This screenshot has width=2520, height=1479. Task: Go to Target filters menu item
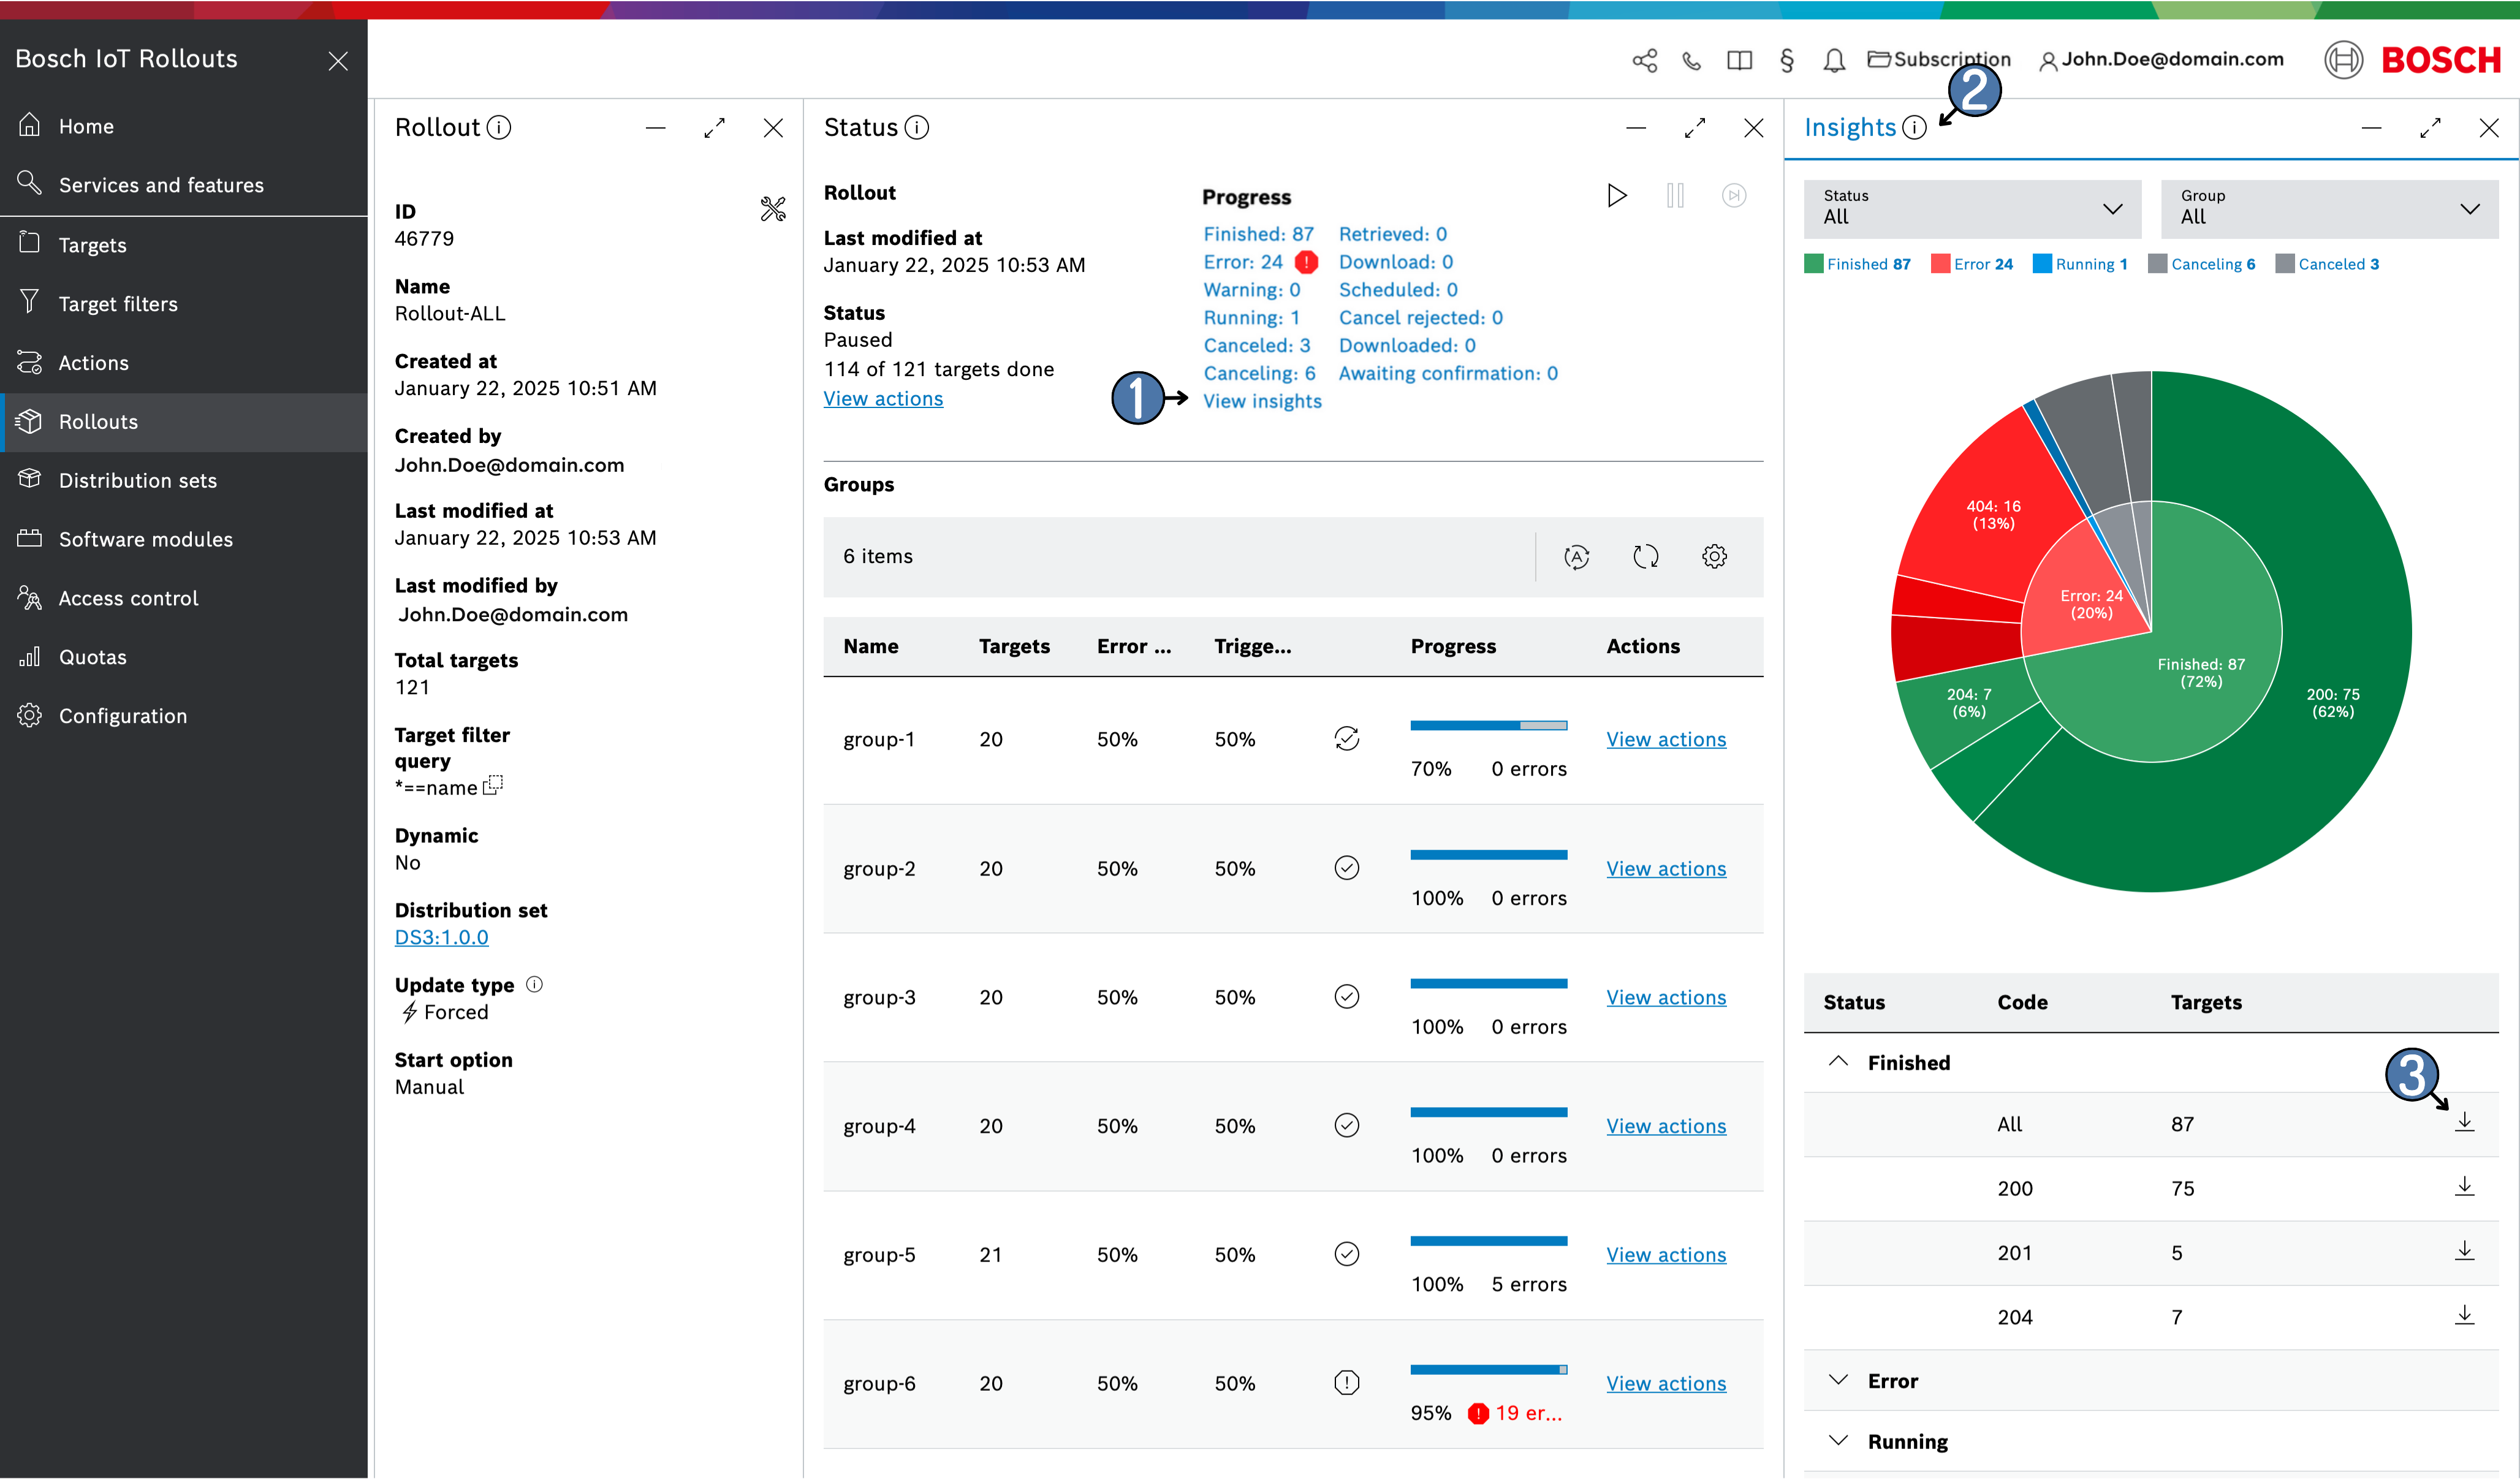click(118, 304)
